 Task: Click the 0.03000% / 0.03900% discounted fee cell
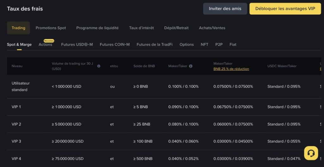pyautogui.click(x=233, y=159)
